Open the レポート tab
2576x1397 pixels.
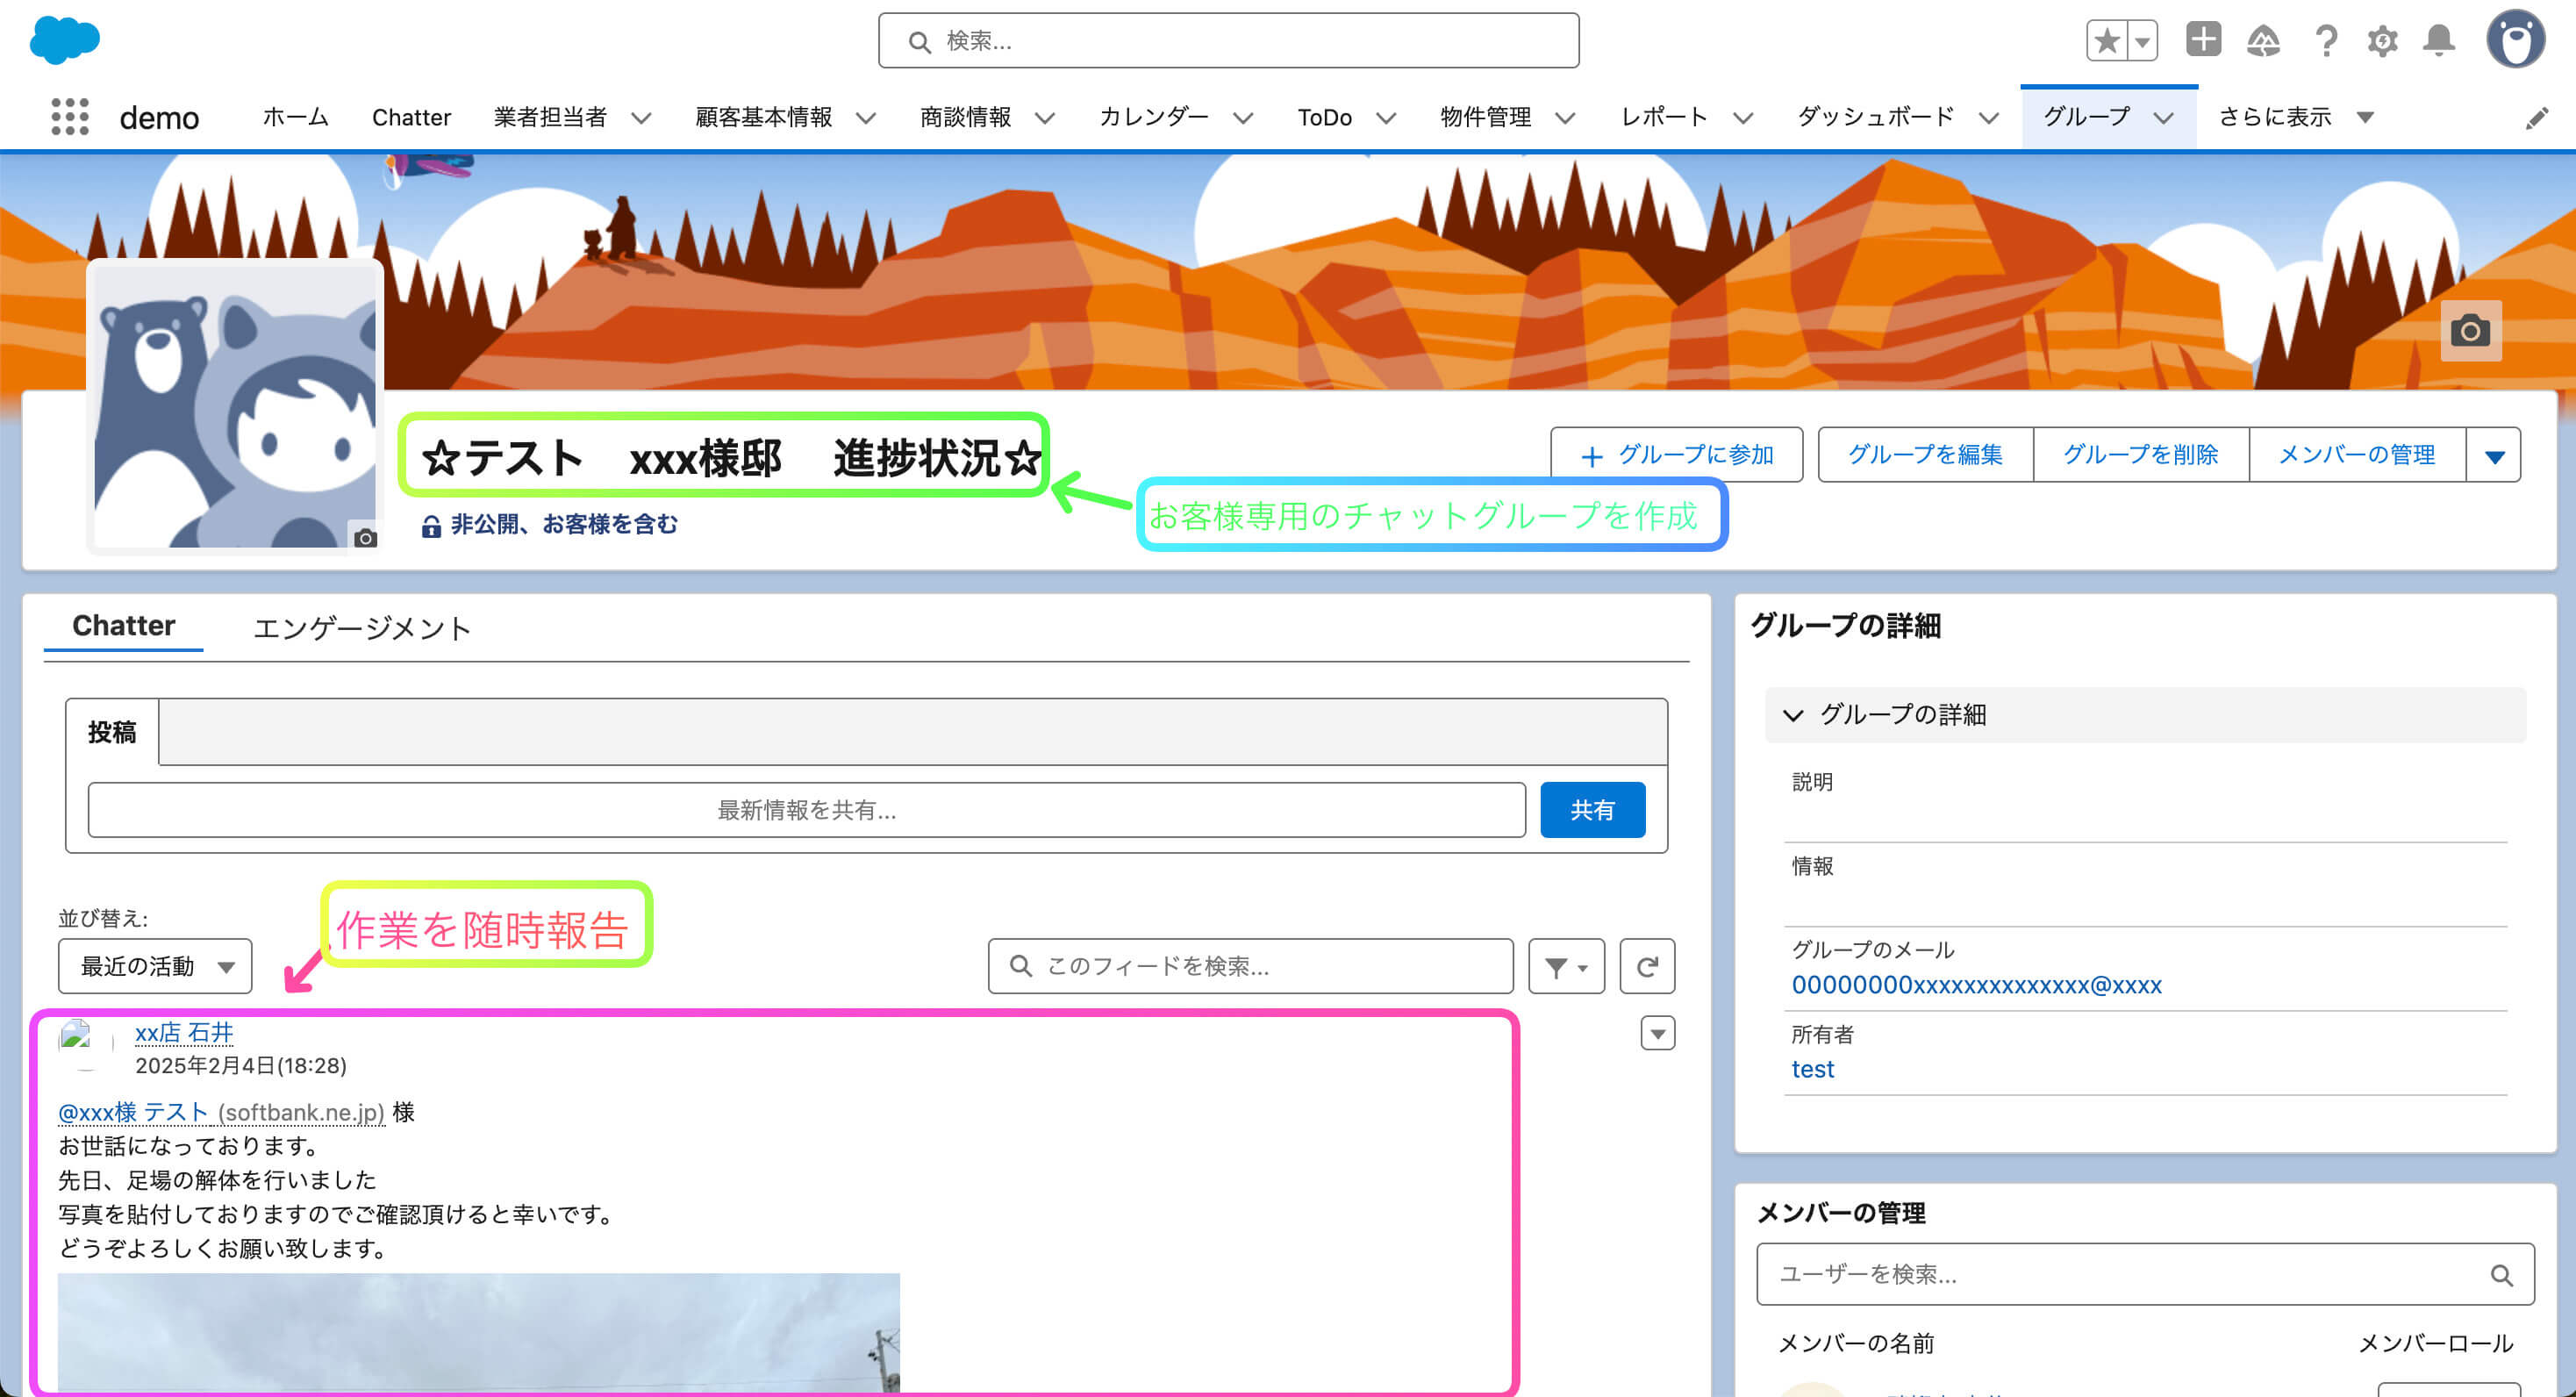coord(1664,118)
